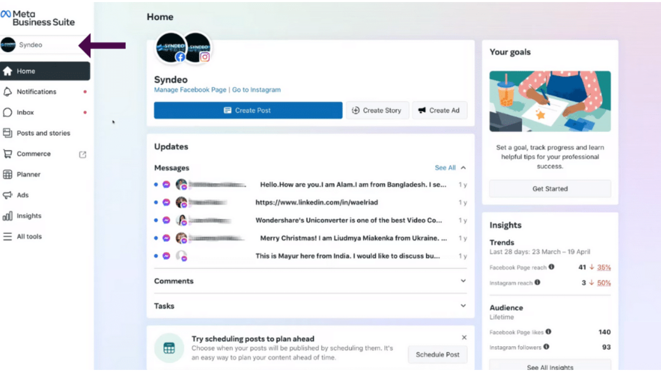Click Messenger icon on the Merry Christmas row
Viewport: 661px width, 372px height.
pyautogui.click(x=166, y=238)
